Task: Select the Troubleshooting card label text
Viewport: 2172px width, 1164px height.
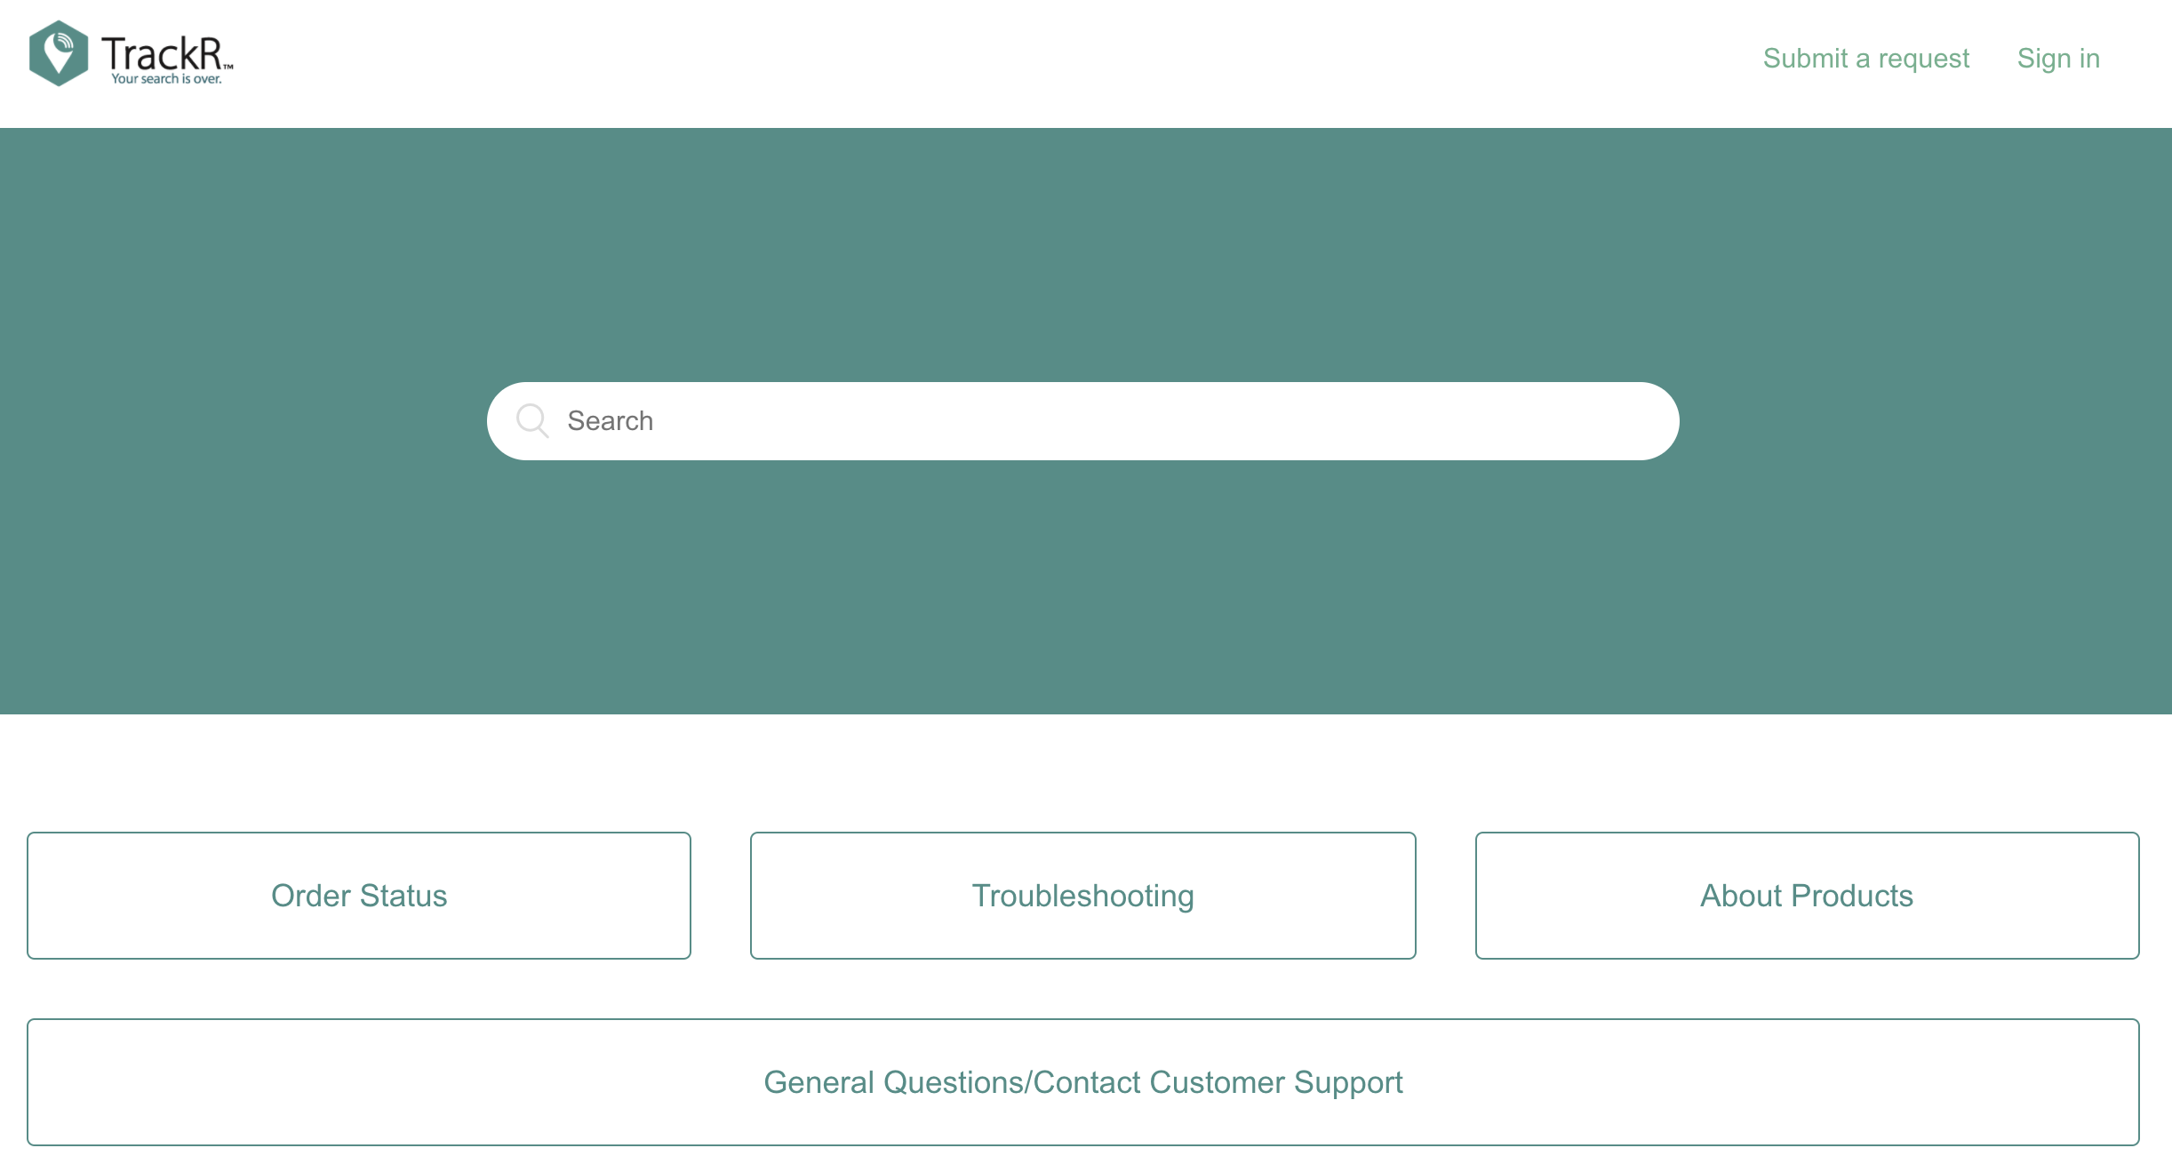Action: (1083, 895)
